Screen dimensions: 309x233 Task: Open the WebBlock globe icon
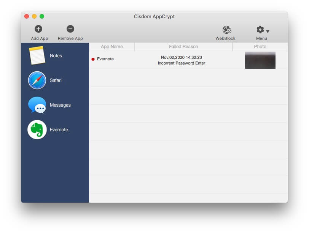pyautogui.click(x=227, y=30)
